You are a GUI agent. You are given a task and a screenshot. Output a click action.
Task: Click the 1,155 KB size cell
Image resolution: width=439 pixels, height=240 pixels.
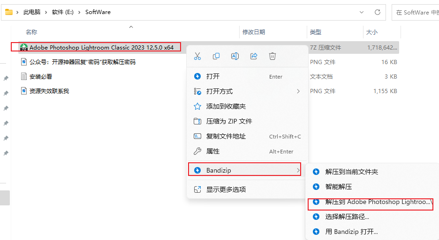click(x=385, y=91)
